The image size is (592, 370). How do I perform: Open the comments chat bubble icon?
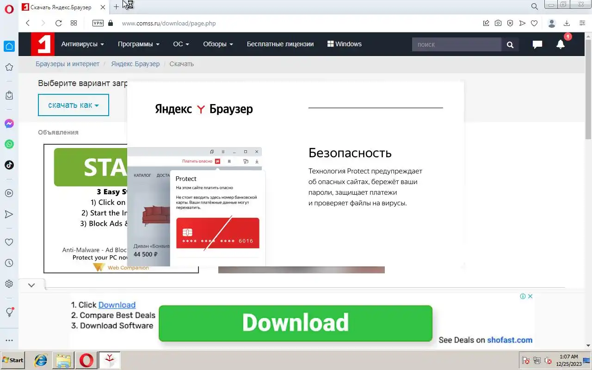(537, 44)
